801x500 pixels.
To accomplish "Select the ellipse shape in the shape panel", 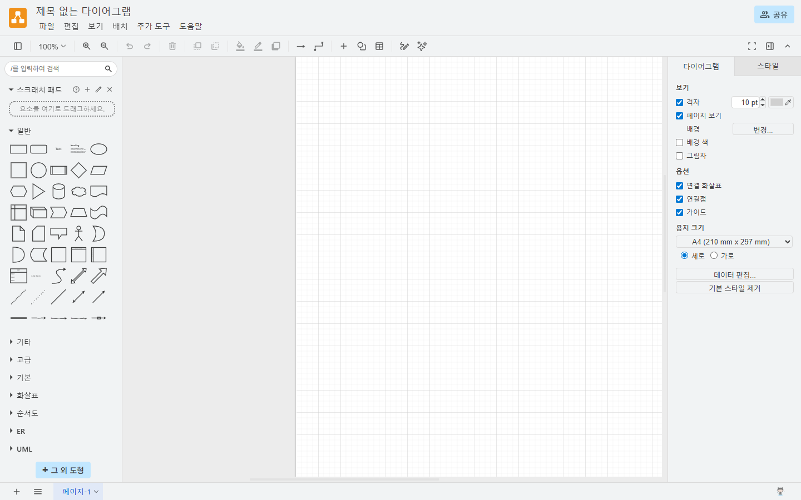I will pos(98,149).
